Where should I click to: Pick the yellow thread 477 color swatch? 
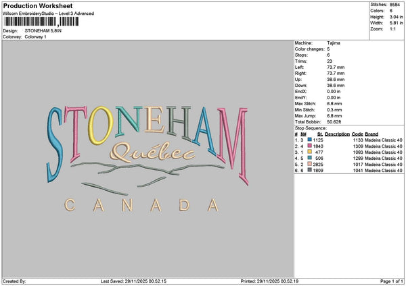(x=309, y=152)
